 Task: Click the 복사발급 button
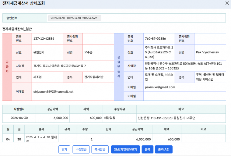100,149
